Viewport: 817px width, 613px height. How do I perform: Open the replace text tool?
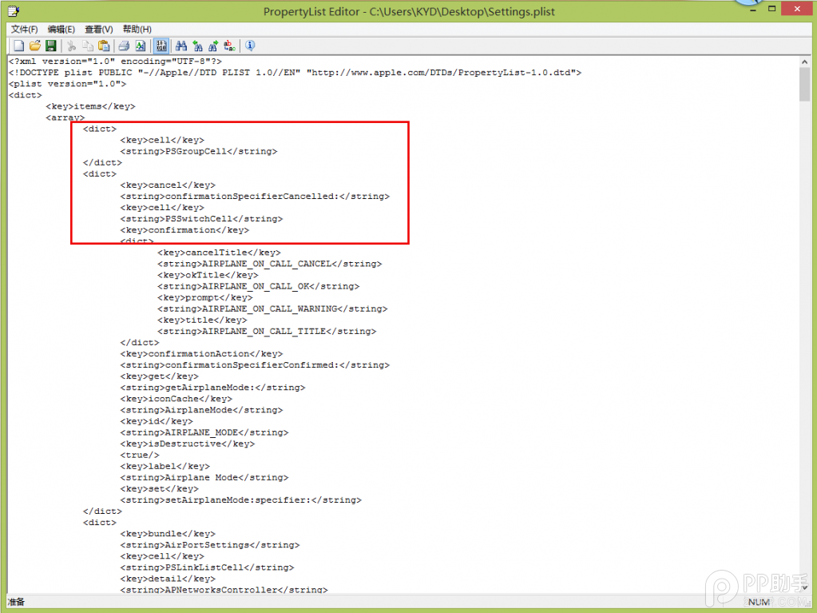[x=230, y=46]
